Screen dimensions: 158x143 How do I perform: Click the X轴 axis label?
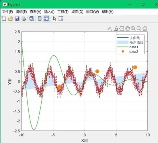point(85,141)
